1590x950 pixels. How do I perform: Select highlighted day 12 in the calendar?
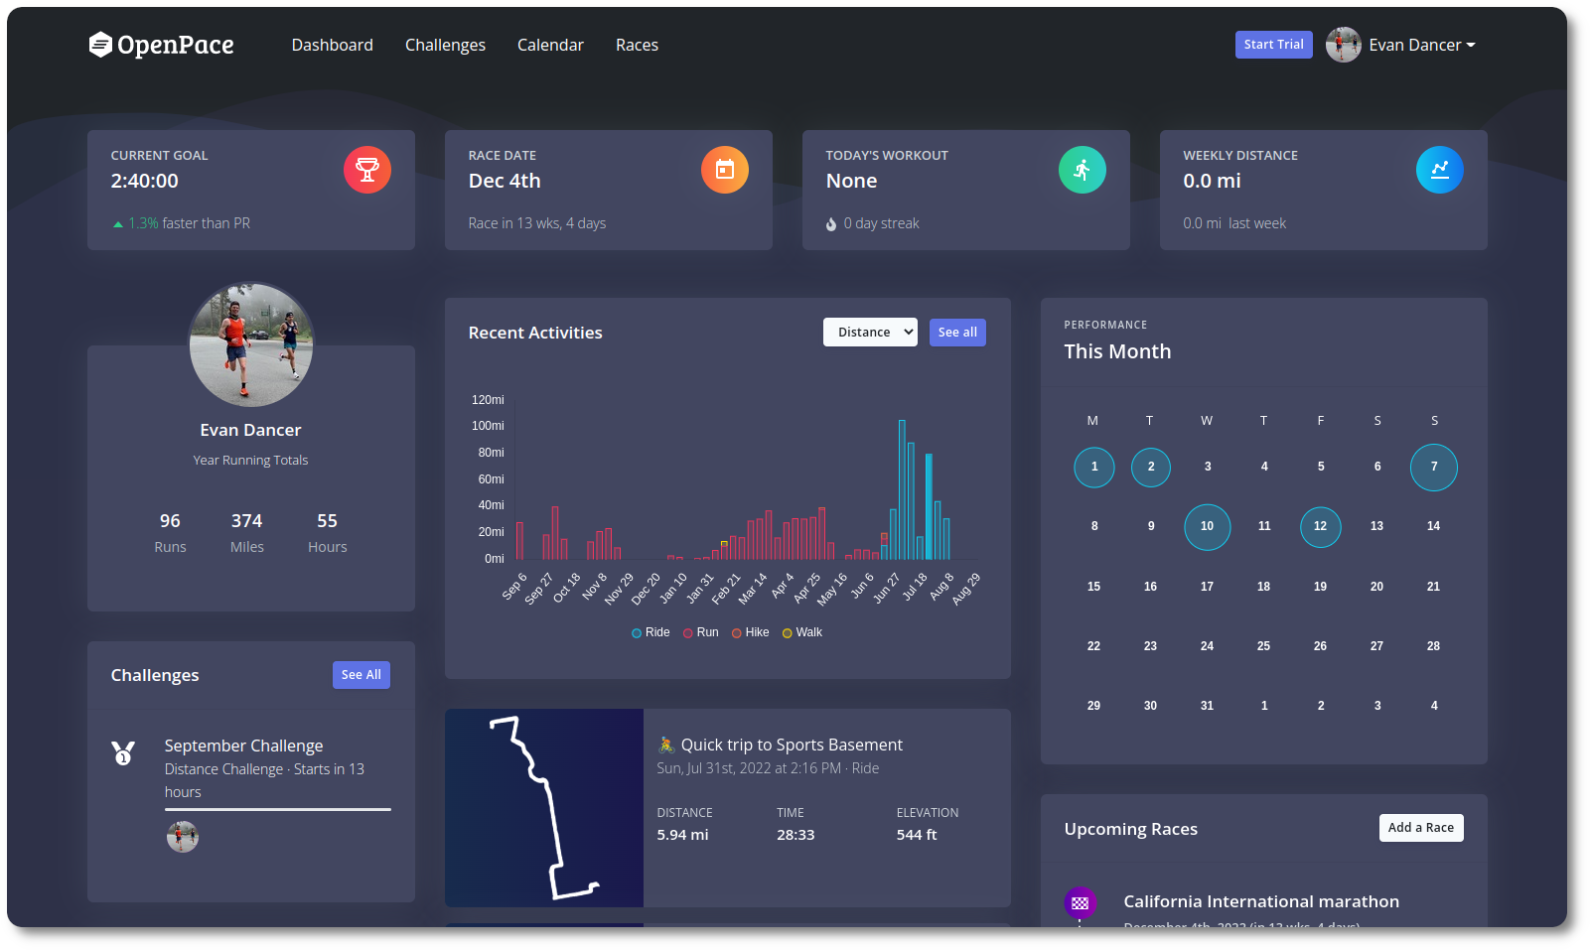(x=1321, y=526)
